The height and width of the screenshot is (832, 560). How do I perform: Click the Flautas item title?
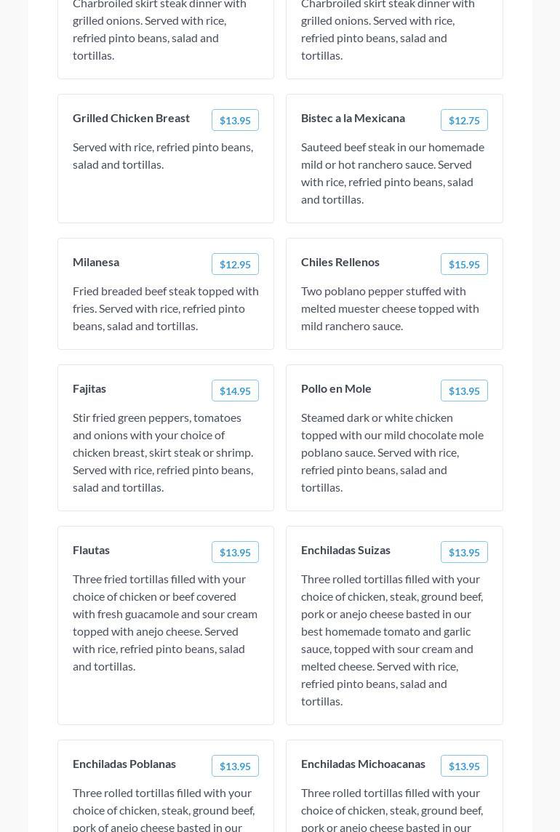(92, 551)
